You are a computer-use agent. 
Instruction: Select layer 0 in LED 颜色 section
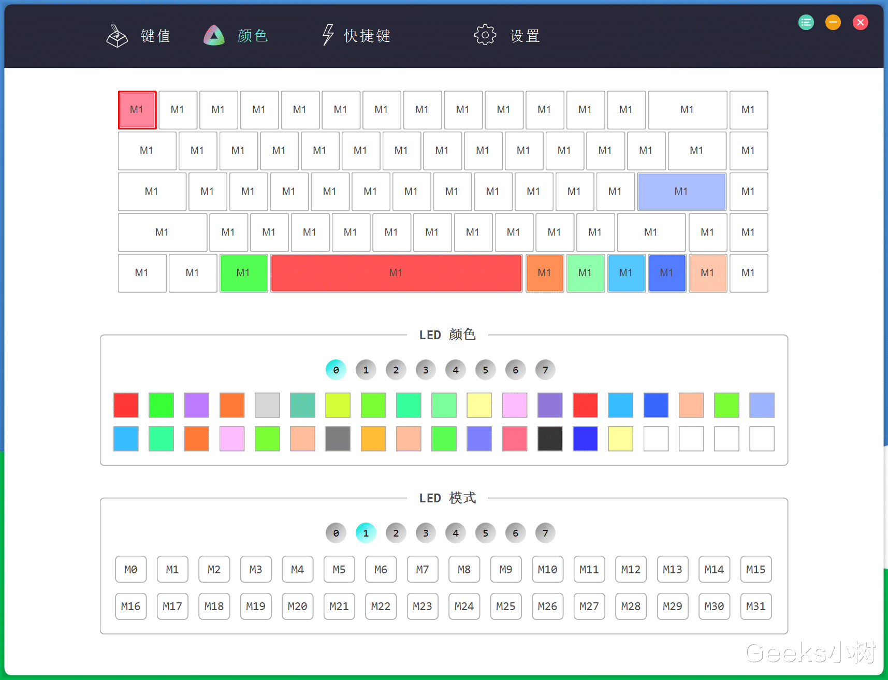336,370
